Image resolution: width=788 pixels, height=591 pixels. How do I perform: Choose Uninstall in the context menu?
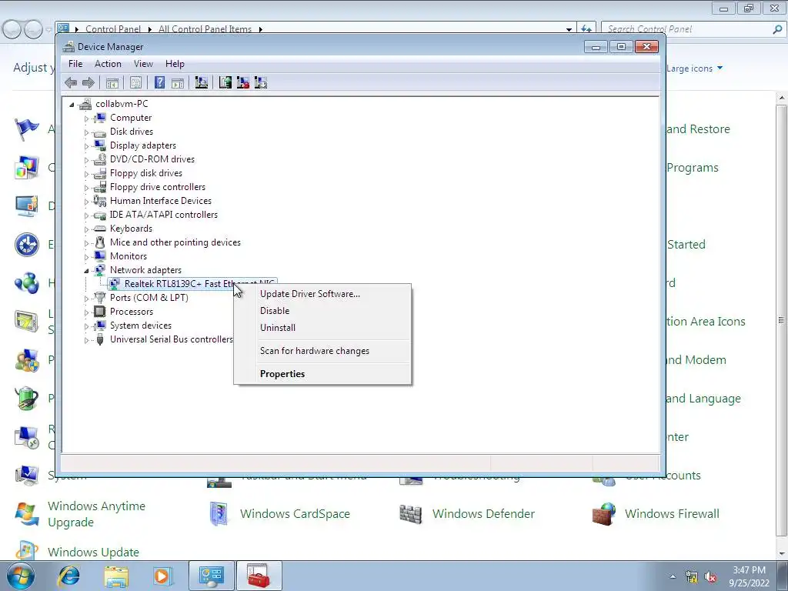tap(322, 328)
